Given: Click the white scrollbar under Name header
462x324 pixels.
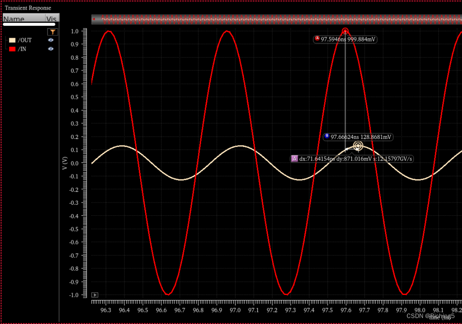Looking at the screenshot, I should point(29,24).
